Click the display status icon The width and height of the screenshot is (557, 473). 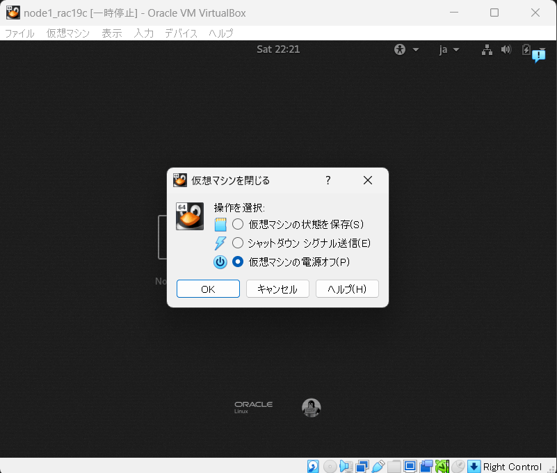point(410,466)
